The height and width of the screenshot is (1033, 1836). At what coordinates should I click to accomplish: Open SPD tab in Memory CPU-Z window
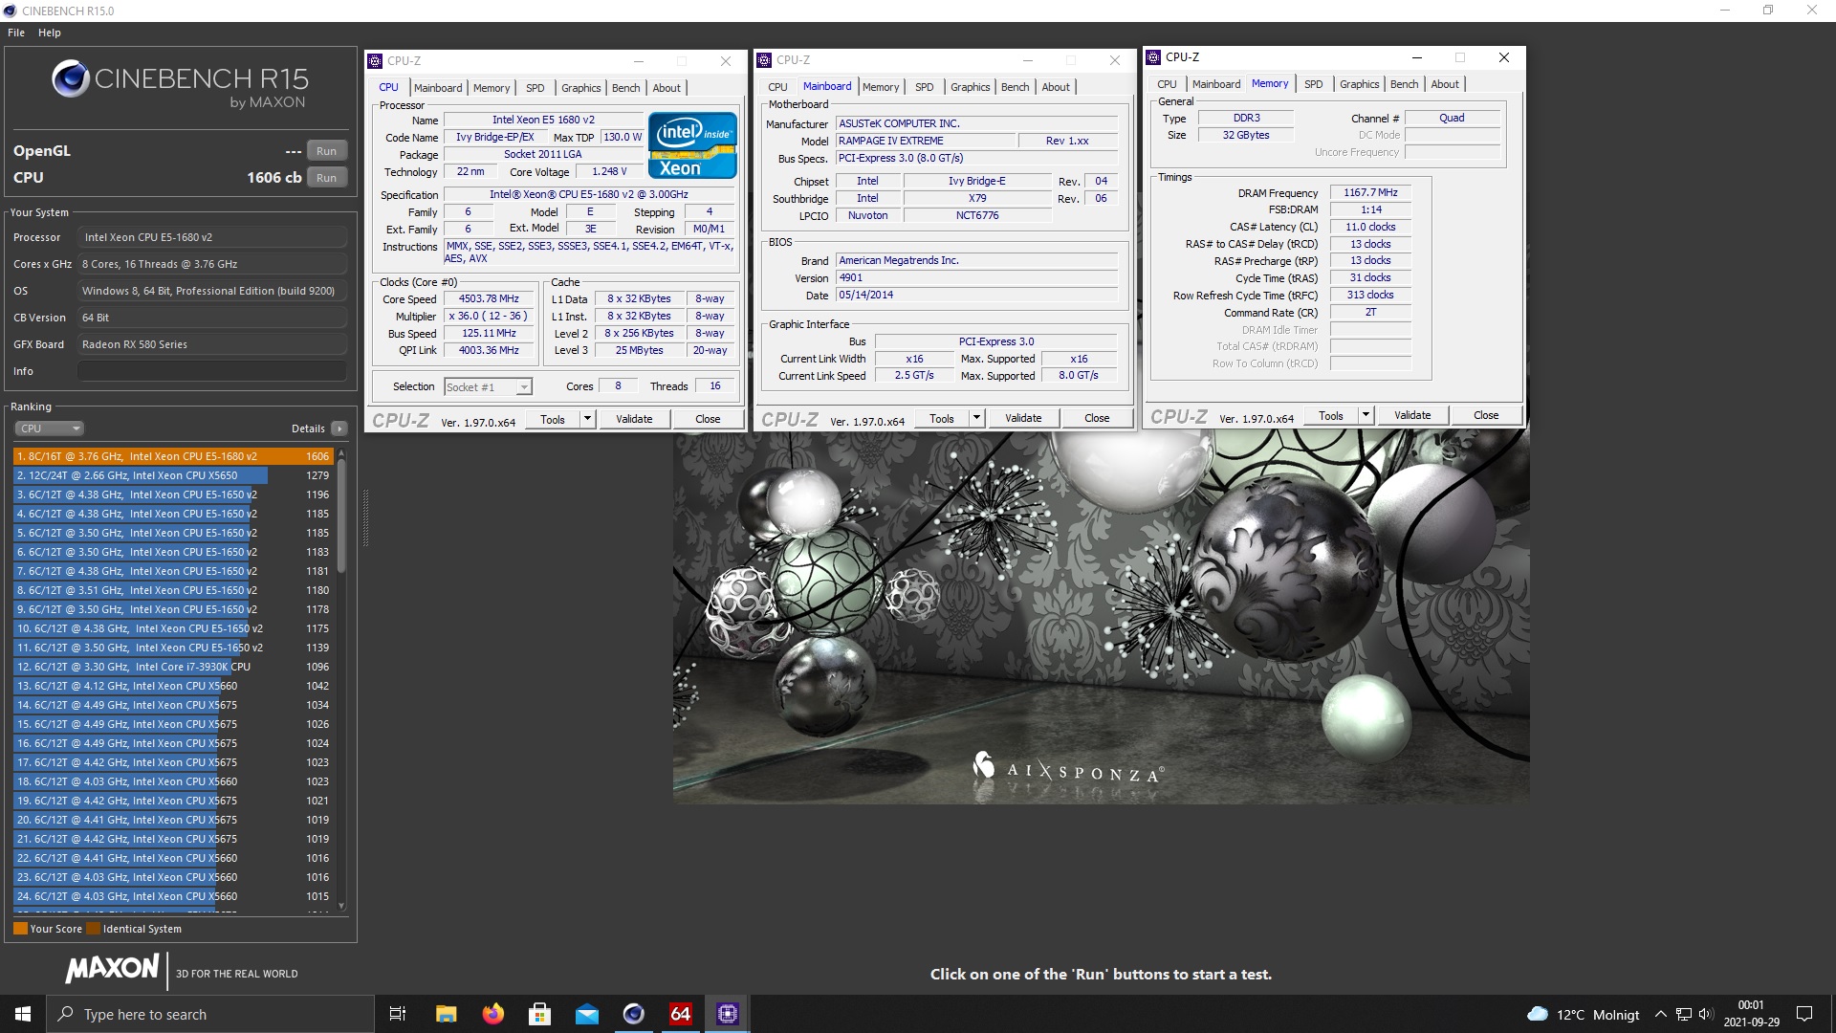coord(1314,84)
